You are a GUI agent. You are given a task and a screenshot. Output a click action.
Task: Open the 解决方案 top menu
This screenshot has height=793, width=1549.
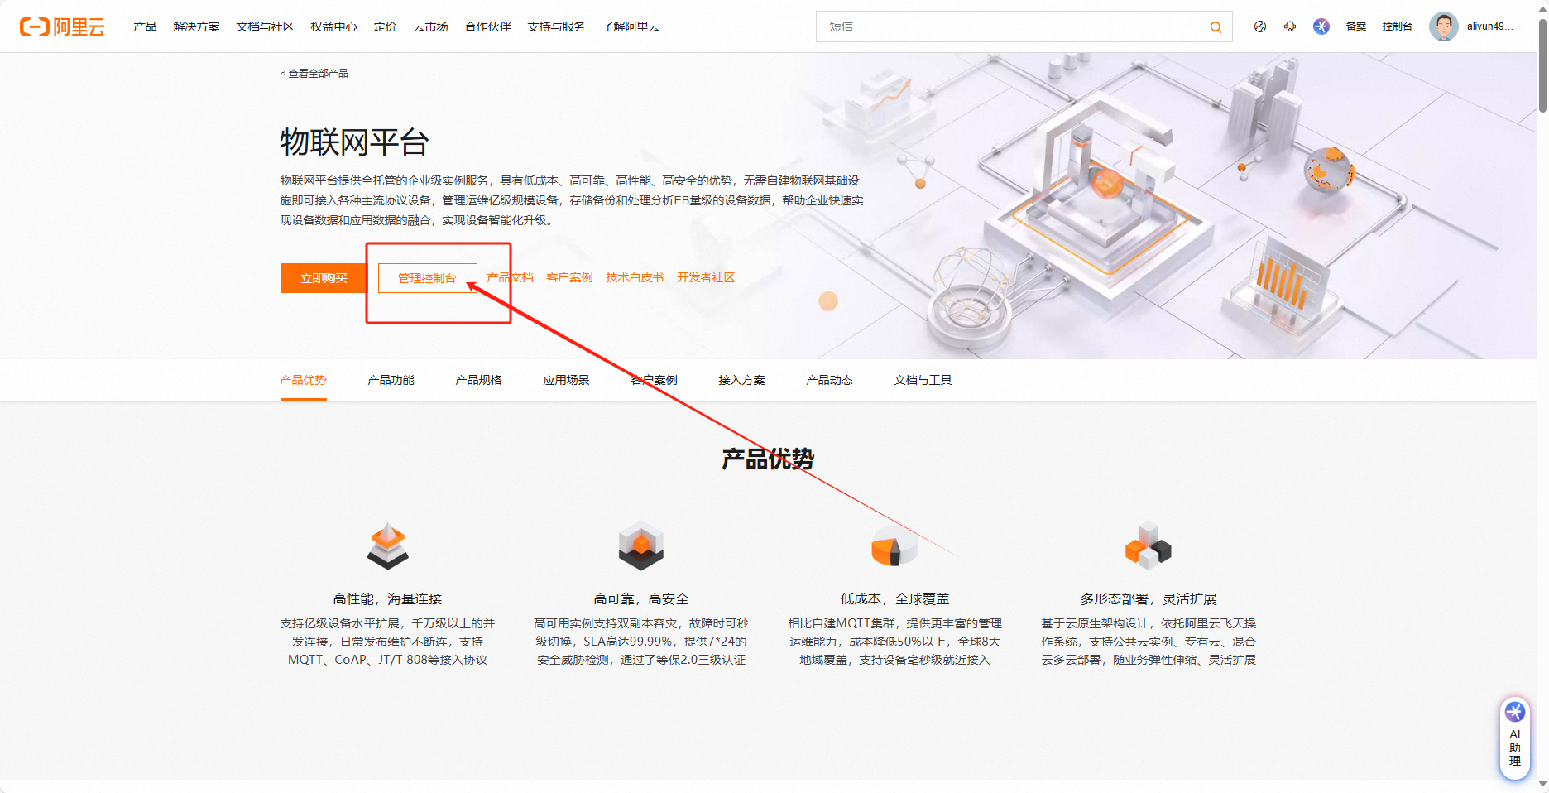(197, 26)
